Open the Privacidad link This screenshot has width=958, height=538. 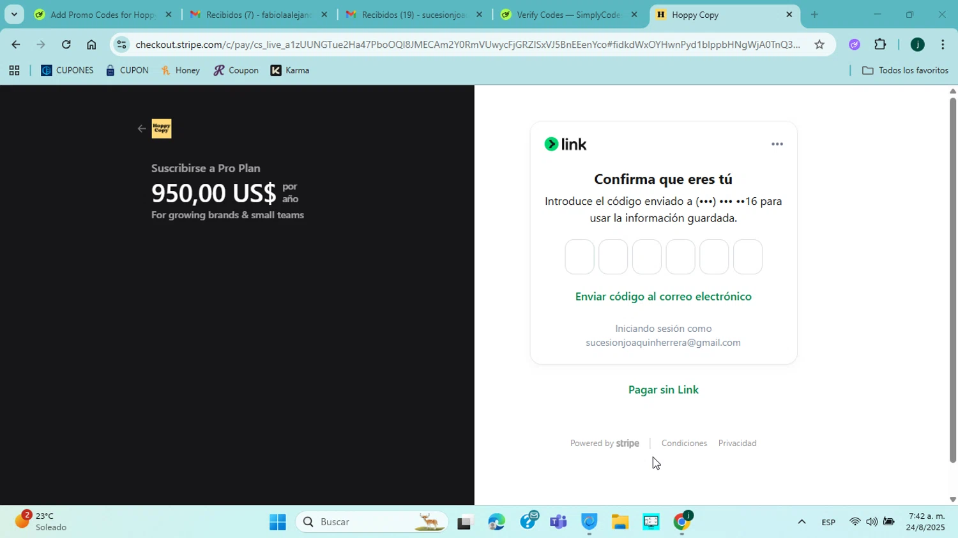[x=737, y=444]
